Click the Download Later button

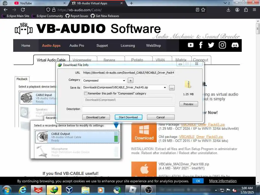point(96,117)
